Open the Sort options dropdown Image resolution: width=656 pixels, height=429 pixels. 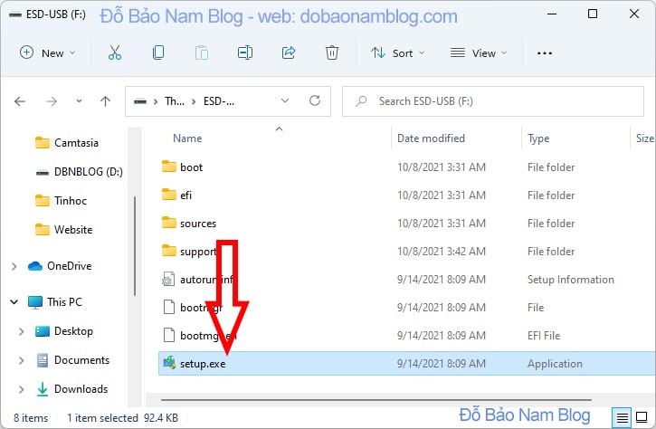click(397, 52)
